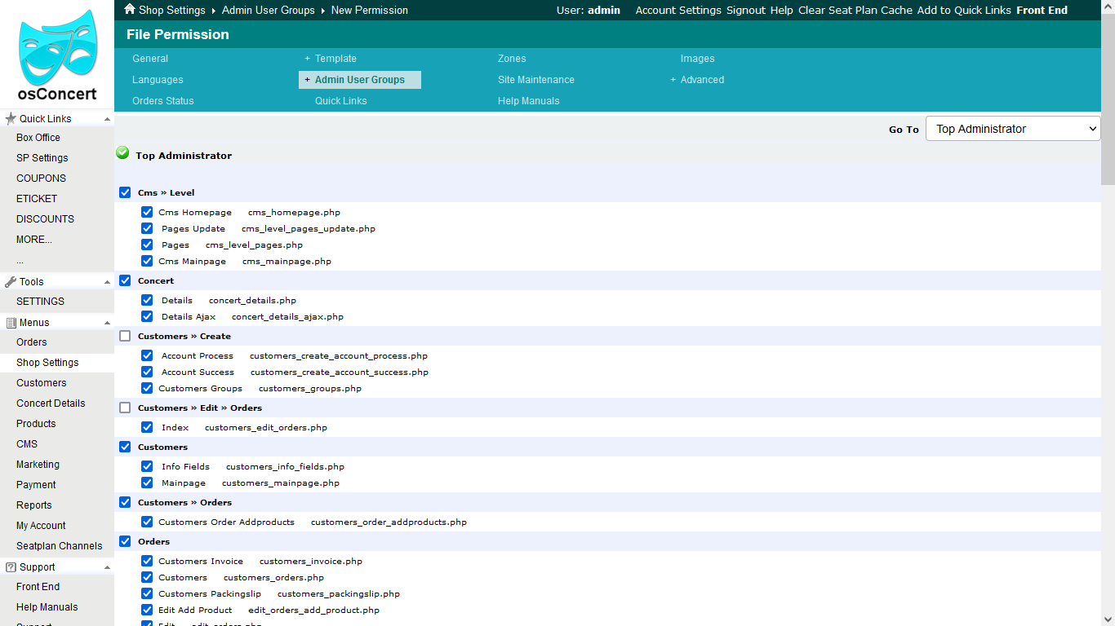Viewport: 1115px width, 626px height.
Task: Open the Go To administrator dropdown
Action: click(1012, 128)
